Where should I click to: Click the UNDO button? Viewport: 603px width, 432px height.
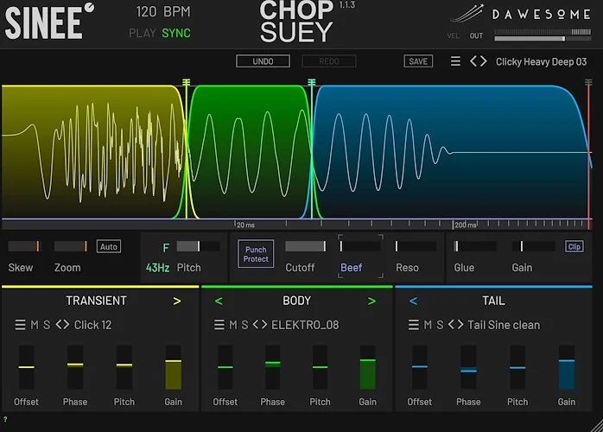pos(263,61)
